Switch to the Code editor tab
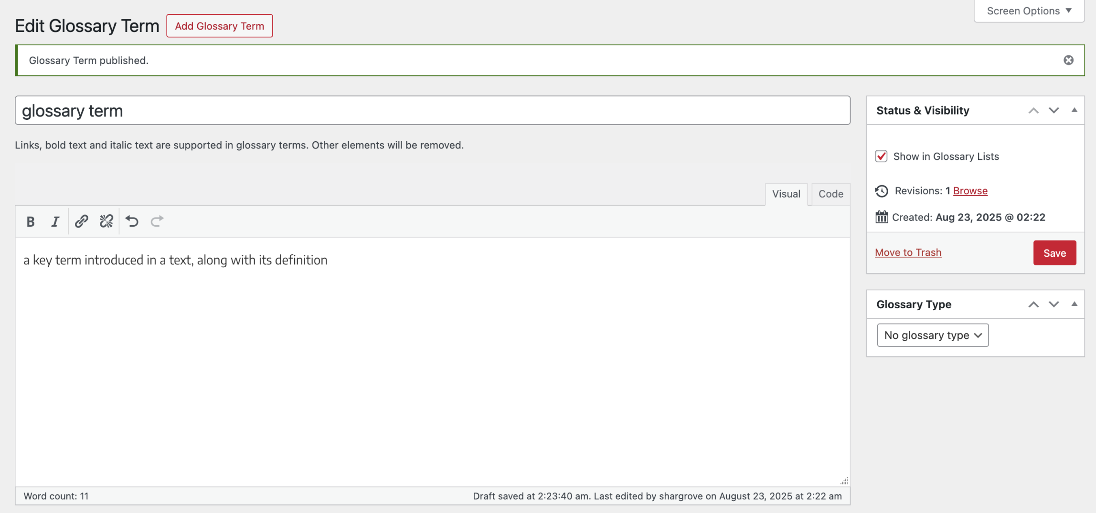The width and height of the screenshot is (1096, 513). [830, 194]
